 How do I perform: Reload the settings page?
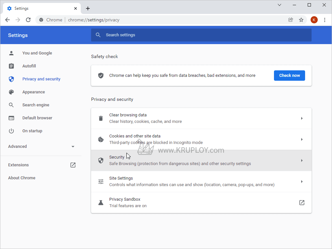point(28,20)
